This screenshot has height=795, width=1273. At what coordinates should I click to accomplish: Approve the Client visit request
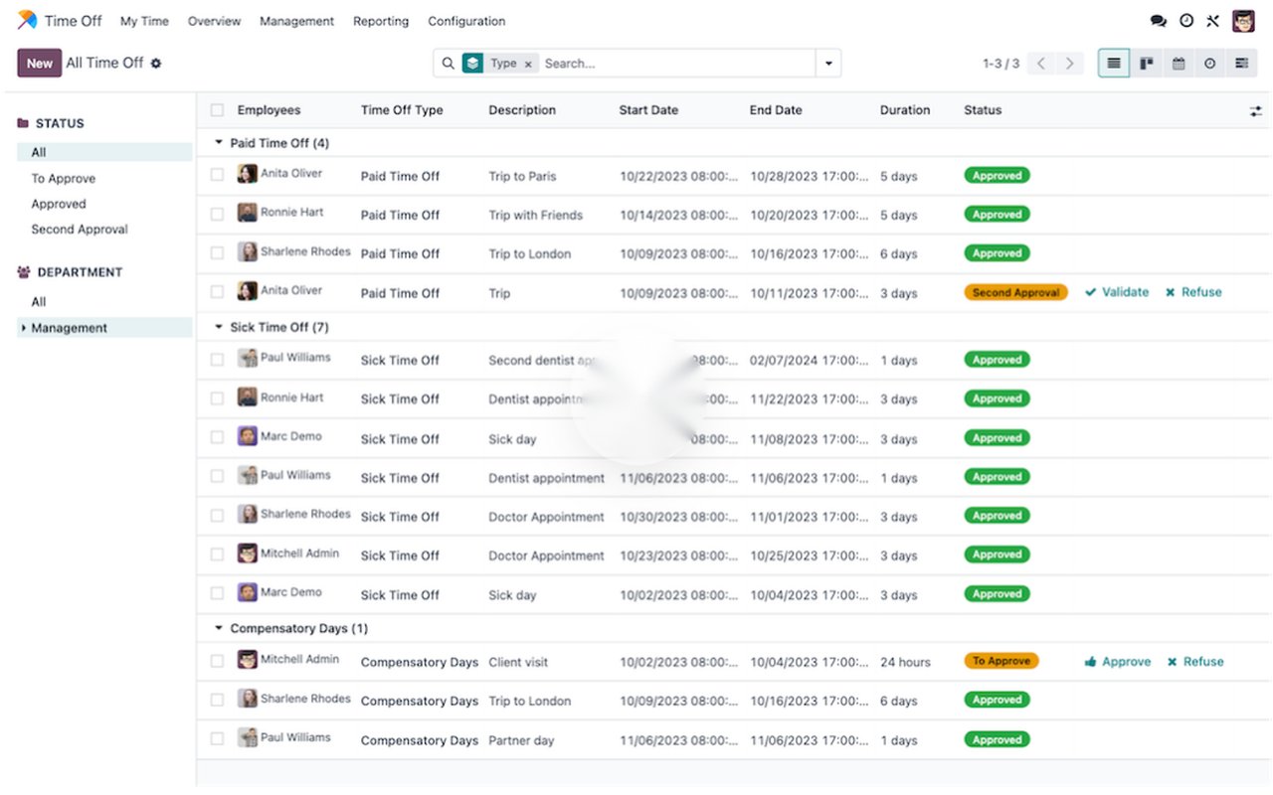click(x=1118, y=662)
